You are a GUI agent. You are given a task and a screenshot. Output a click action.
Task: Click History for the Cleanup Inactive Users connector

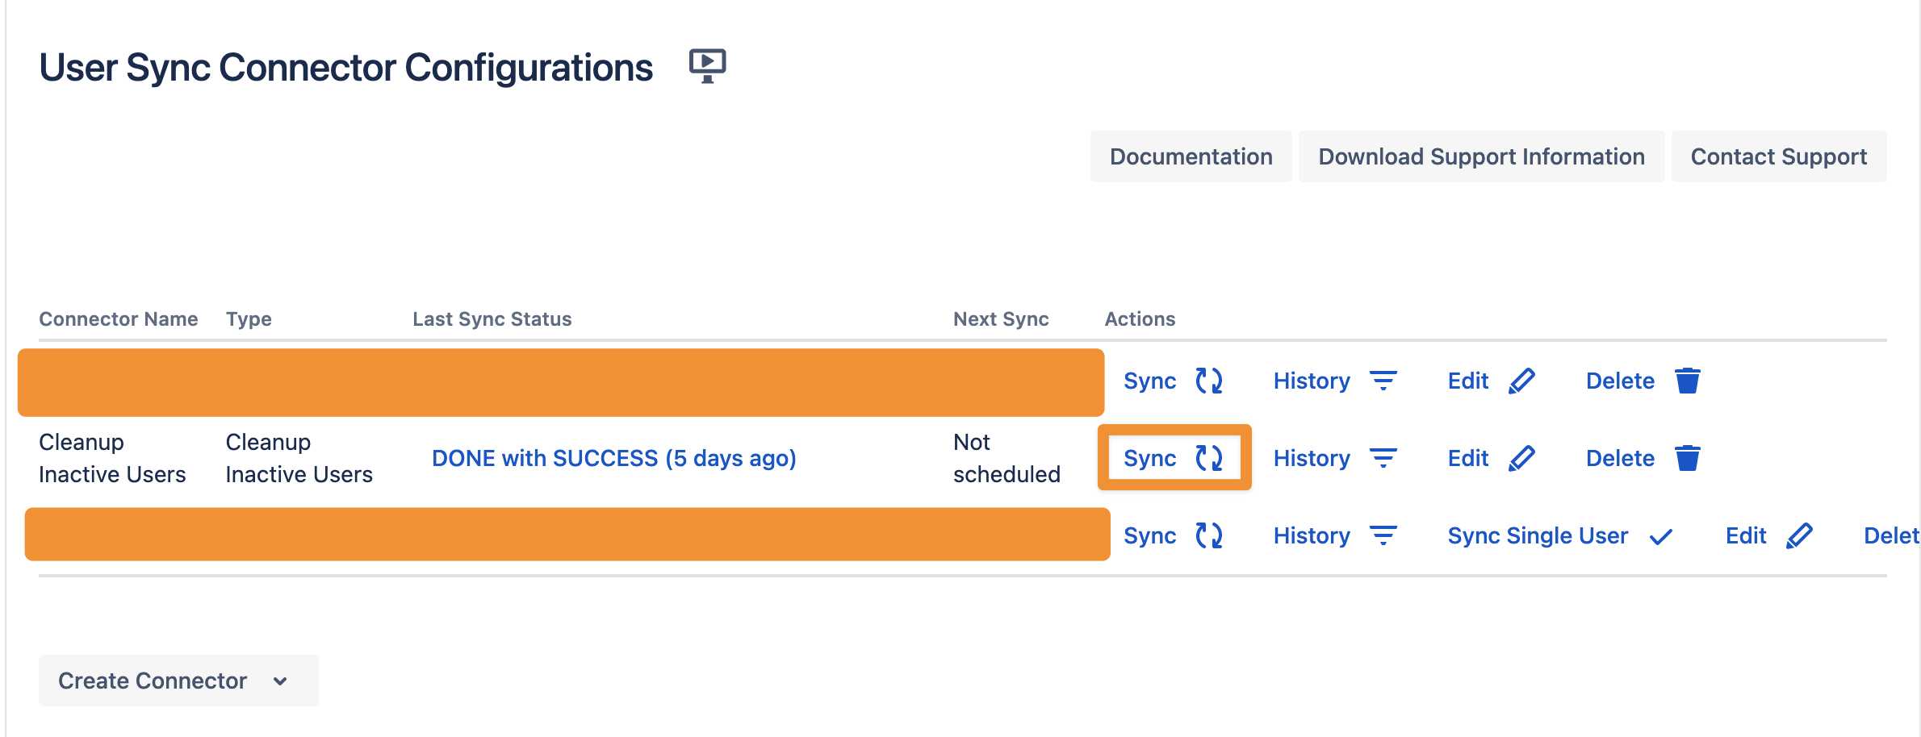1312,458
